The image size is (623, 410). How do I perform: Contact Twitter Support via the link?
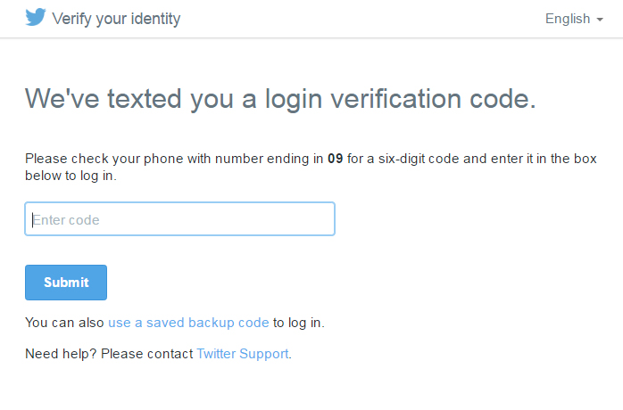[243, 354]
